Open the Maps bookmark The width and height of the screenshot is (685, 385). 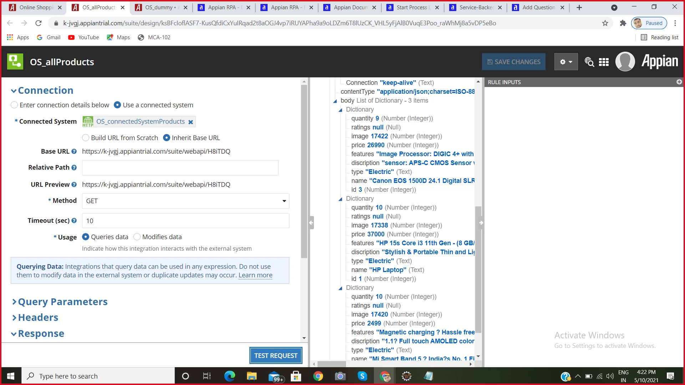[x=118, y=37]
